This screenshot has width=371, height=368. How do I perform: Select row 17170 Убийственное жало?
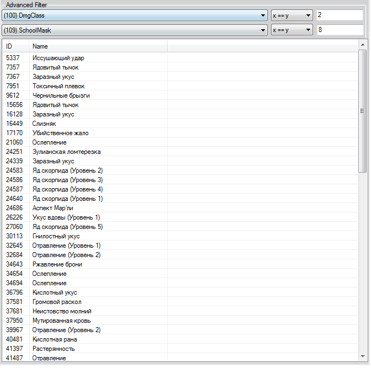point(60,133)
